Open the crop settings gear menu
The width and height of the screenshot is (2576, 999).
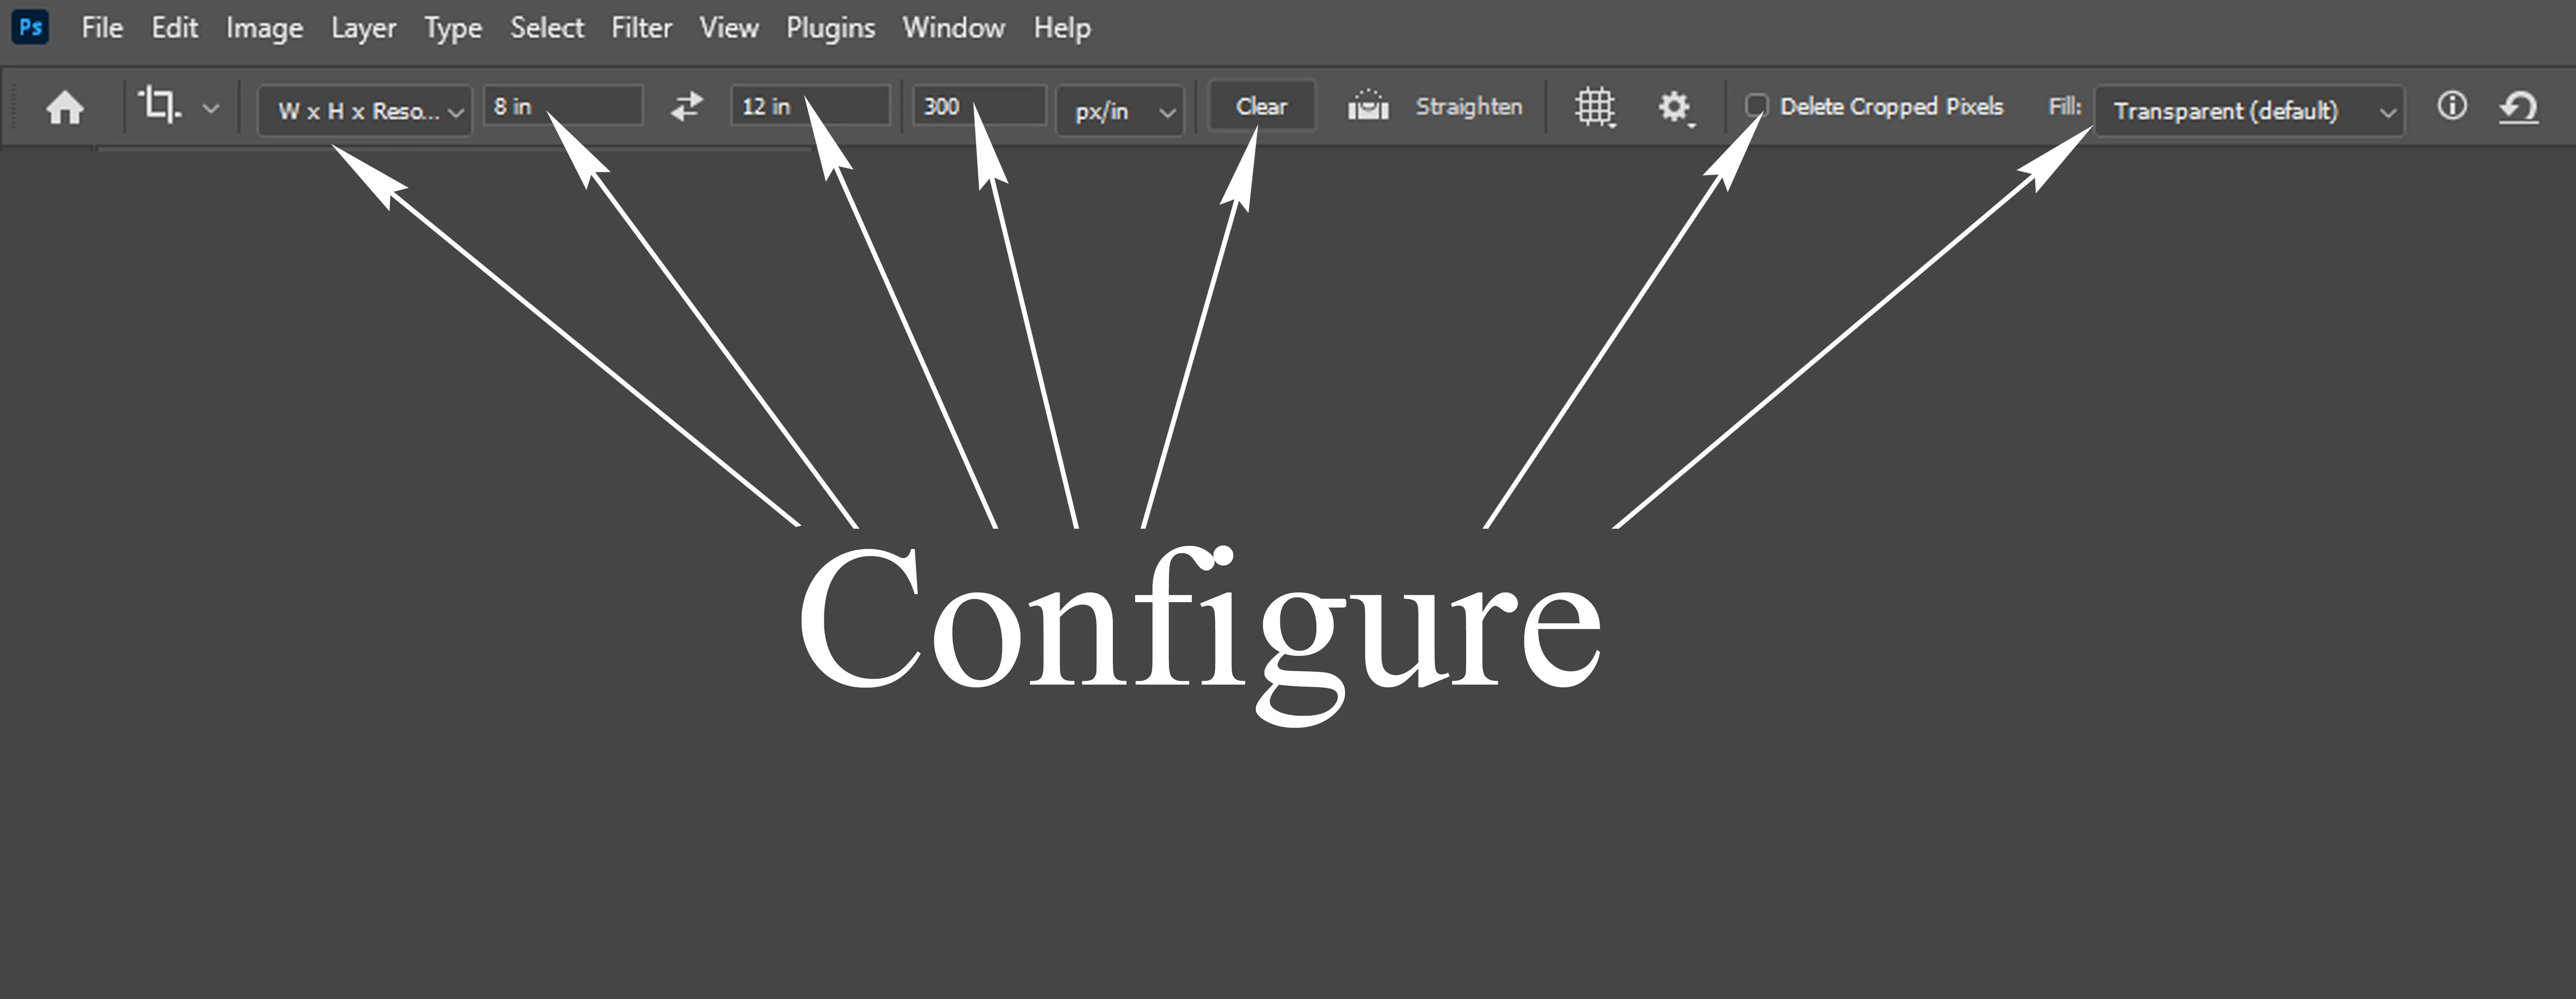pos(1674,106)
